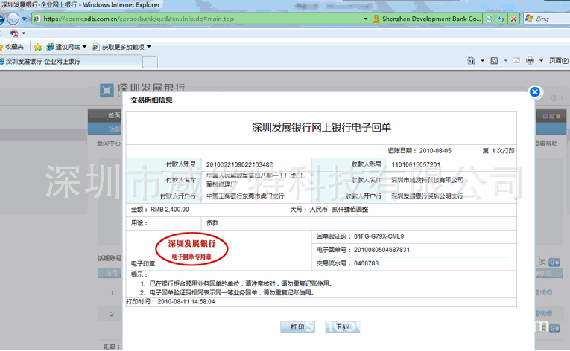Image resolution: width=570 pixels, height=351 pixels.
Task: Click the address bar URL field
Action: click(201, 18)
